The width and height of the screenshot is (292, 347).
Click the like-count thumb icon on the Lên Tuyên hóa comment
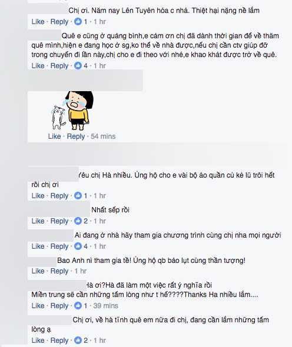78,21
